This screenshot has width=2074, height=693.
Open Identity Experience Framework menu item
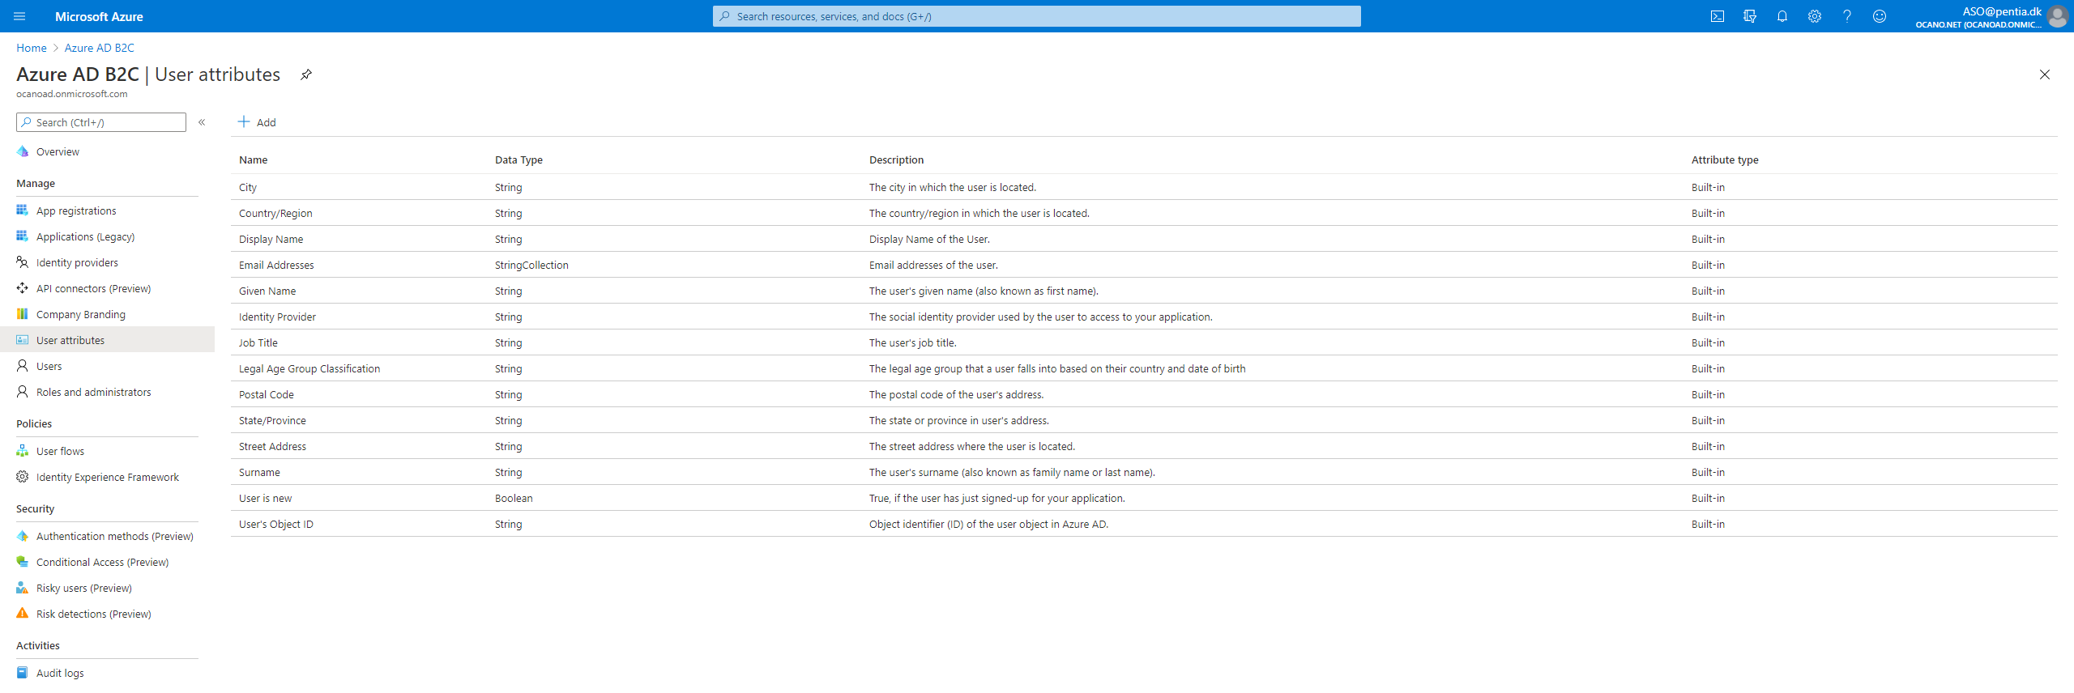pos(107,477)
